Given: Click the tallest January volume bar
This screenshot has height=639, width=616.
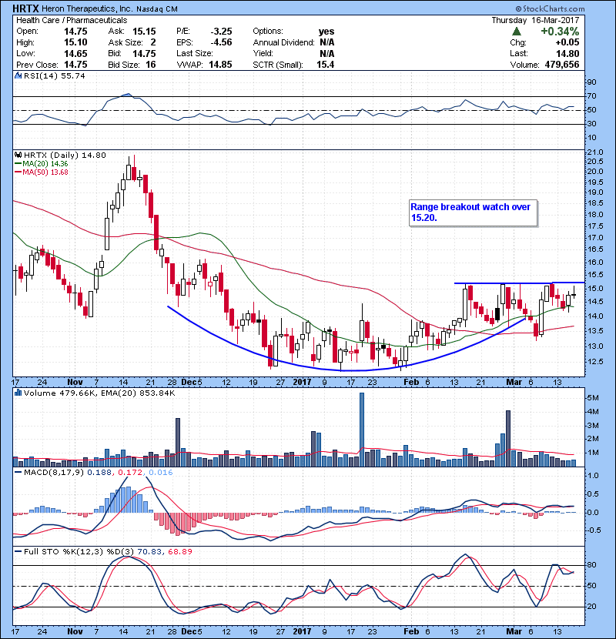Looking at the screenshot, I should [x=362, y=430].
